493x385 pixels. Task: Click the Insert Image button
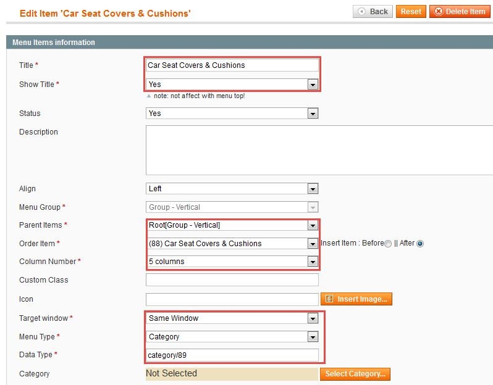coord(356,299)
